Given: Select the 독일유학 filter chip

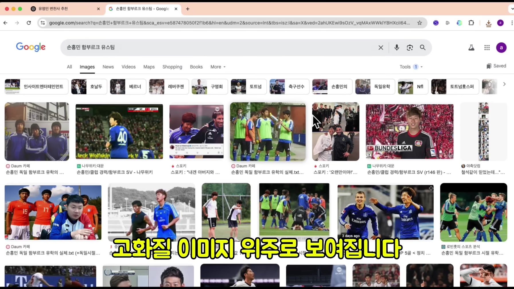Looking at the screenshot, I should click(x=375, y=87).
